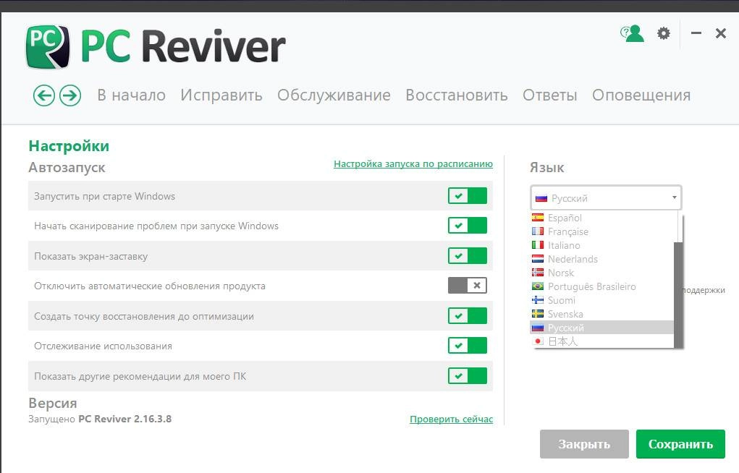
Task: Go forward with the right arrow icon
Action: pos(70,95)
